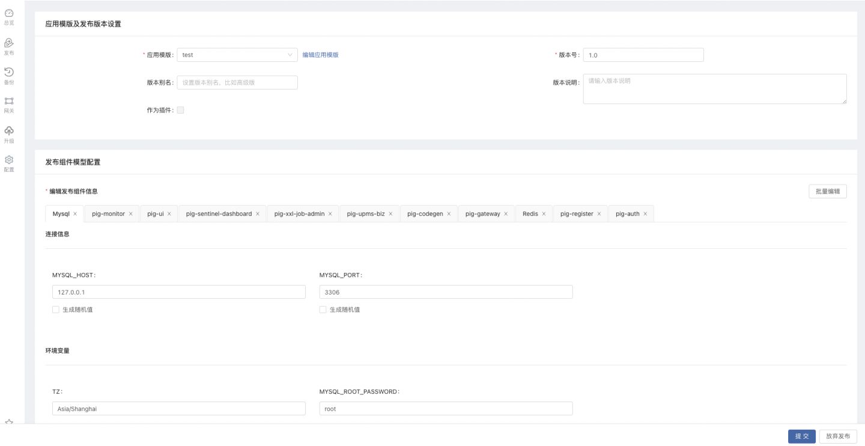865x446 pixels.
Task: Click the 提交 submit button
Action: 801,436
